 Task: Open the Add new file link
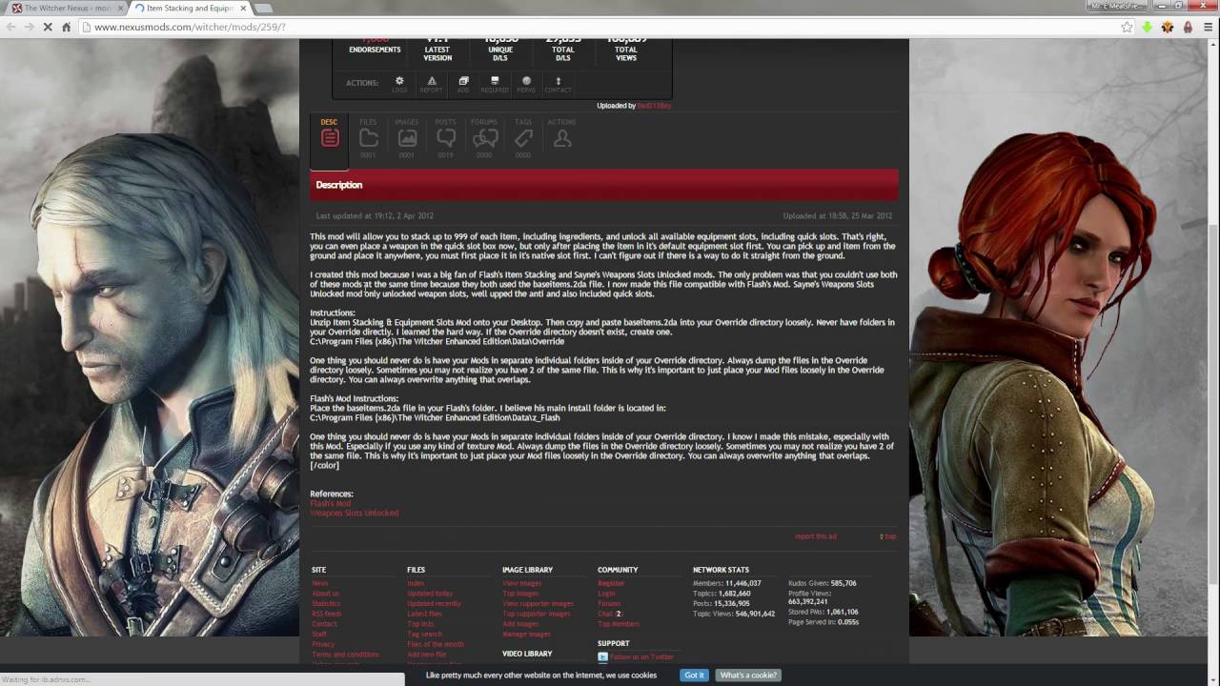[x=426, y=655]
